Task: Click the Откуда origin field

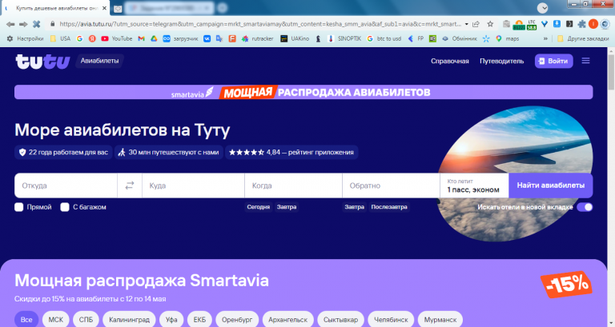Action: tap(66, 185)
